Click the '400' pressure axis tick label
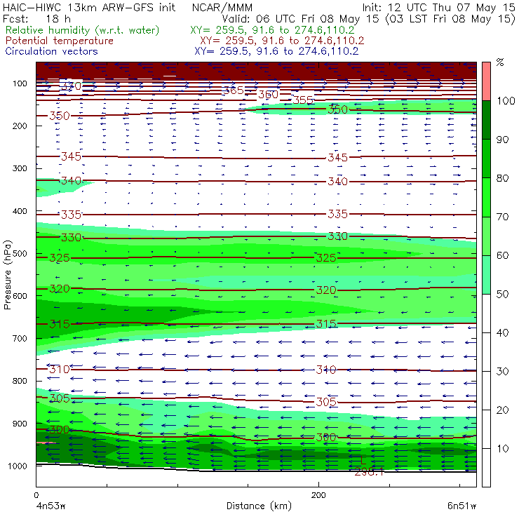This screenshot has height=519, width=519. coord(20,211)
